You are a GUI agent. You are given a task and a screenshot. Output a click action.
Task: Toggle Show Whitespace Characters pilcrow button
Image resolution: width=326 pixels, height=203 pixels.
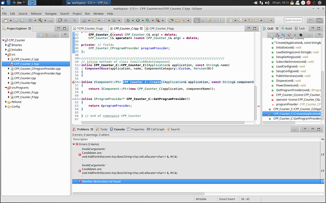point(221,20)
